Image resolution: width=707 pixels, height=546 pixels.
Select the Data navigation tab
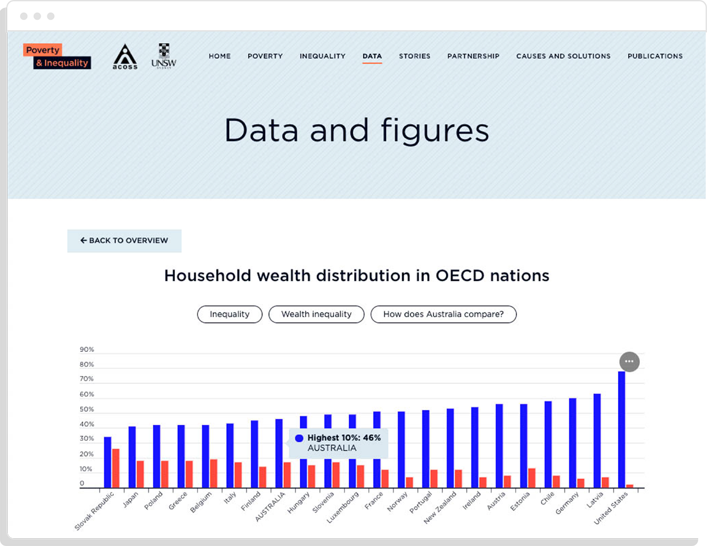click(372, 56)
